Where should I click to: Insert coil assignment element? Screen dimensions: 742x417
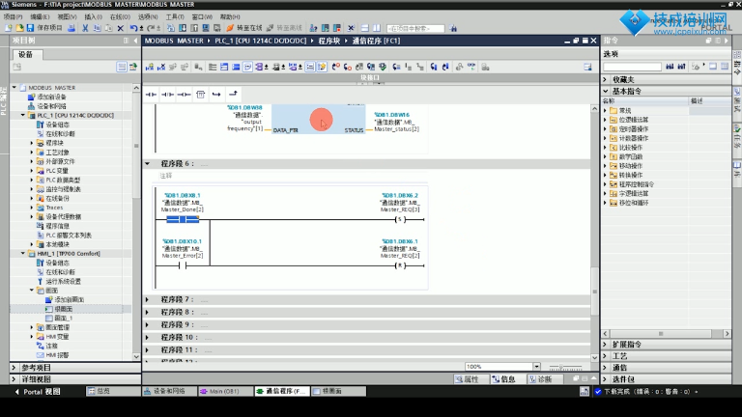[x=184, y=95]
